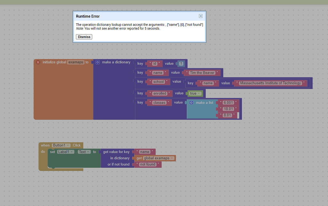The image size is (328, 206).
Task: Edit the examaps variable name field
Action: [76, 62]
